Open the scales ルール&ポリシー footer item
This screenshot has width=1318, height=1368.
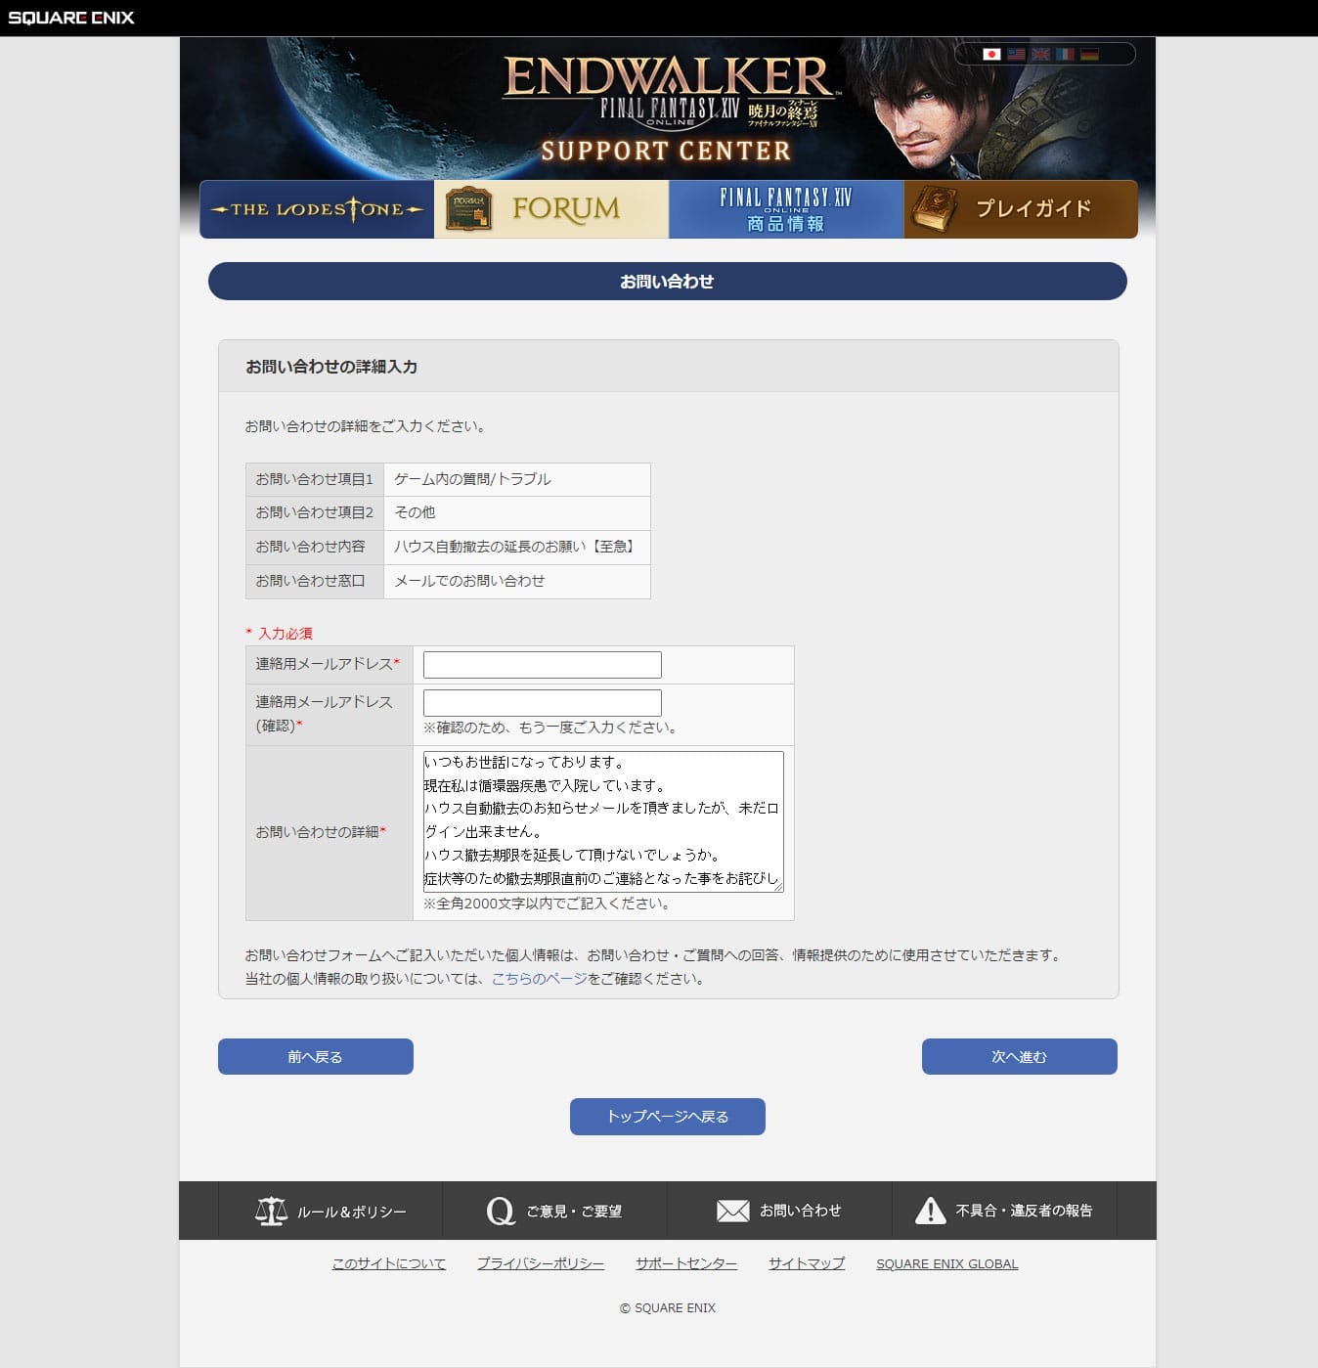(330, 1211)
